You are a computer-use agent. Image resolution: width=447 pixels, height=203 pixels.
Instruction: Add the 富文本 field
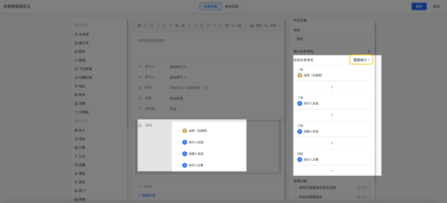tap(82, 43)
